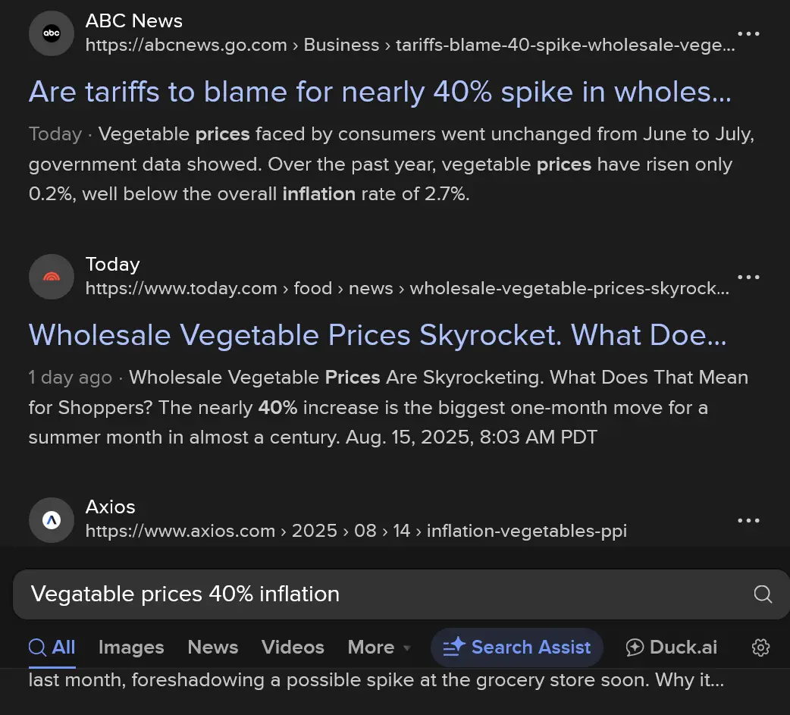This screenshot has width=790, height=715.
Task: Click the magnifier search icon in the search box
Action: tap(763, 594)
